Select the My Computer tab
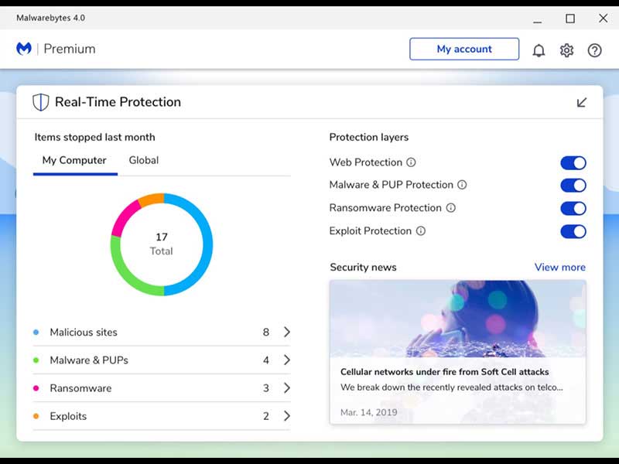 tap(74, 160)
